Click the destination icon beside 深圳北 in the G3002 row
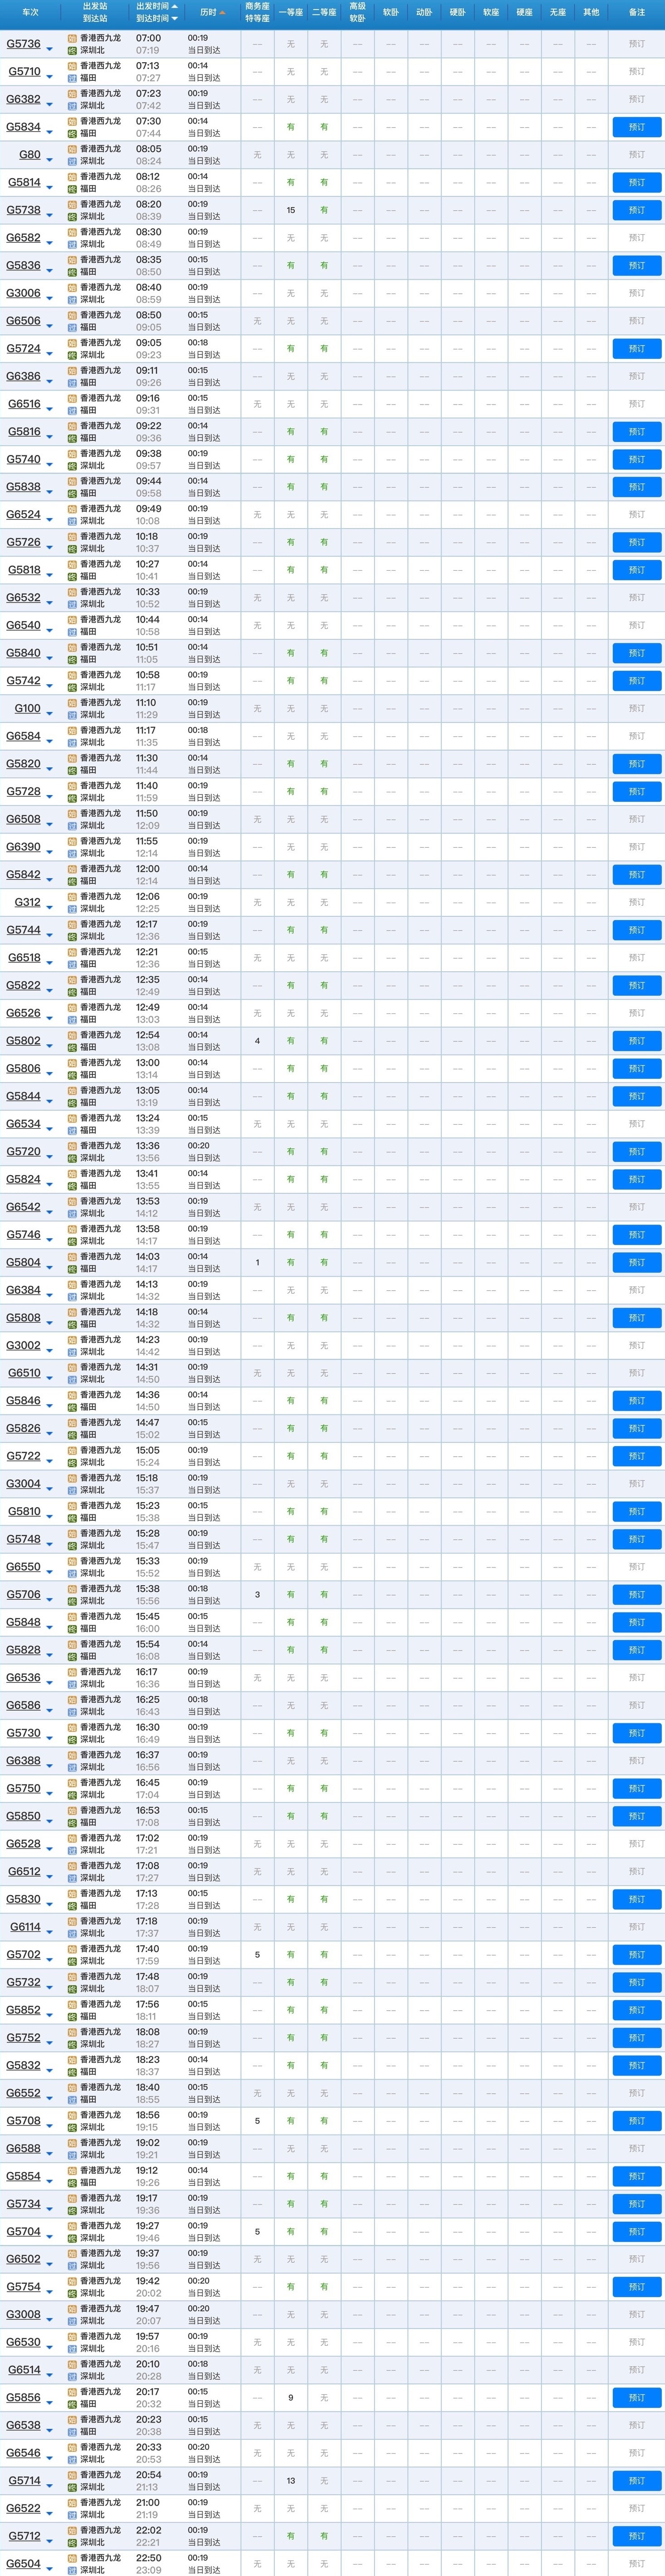This screenshot has height=2576, width=665. 72,1352
